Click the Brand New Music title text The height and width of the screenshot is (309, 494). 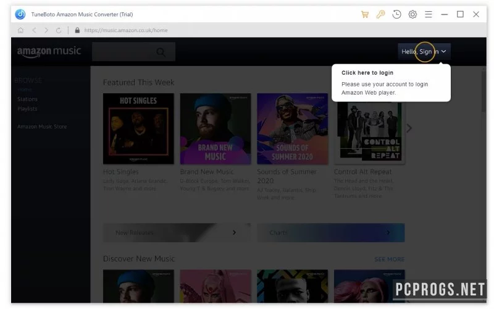(207, 172)
